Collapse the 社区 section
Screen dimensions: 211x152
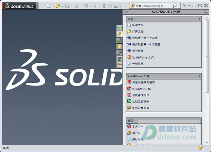199,121
